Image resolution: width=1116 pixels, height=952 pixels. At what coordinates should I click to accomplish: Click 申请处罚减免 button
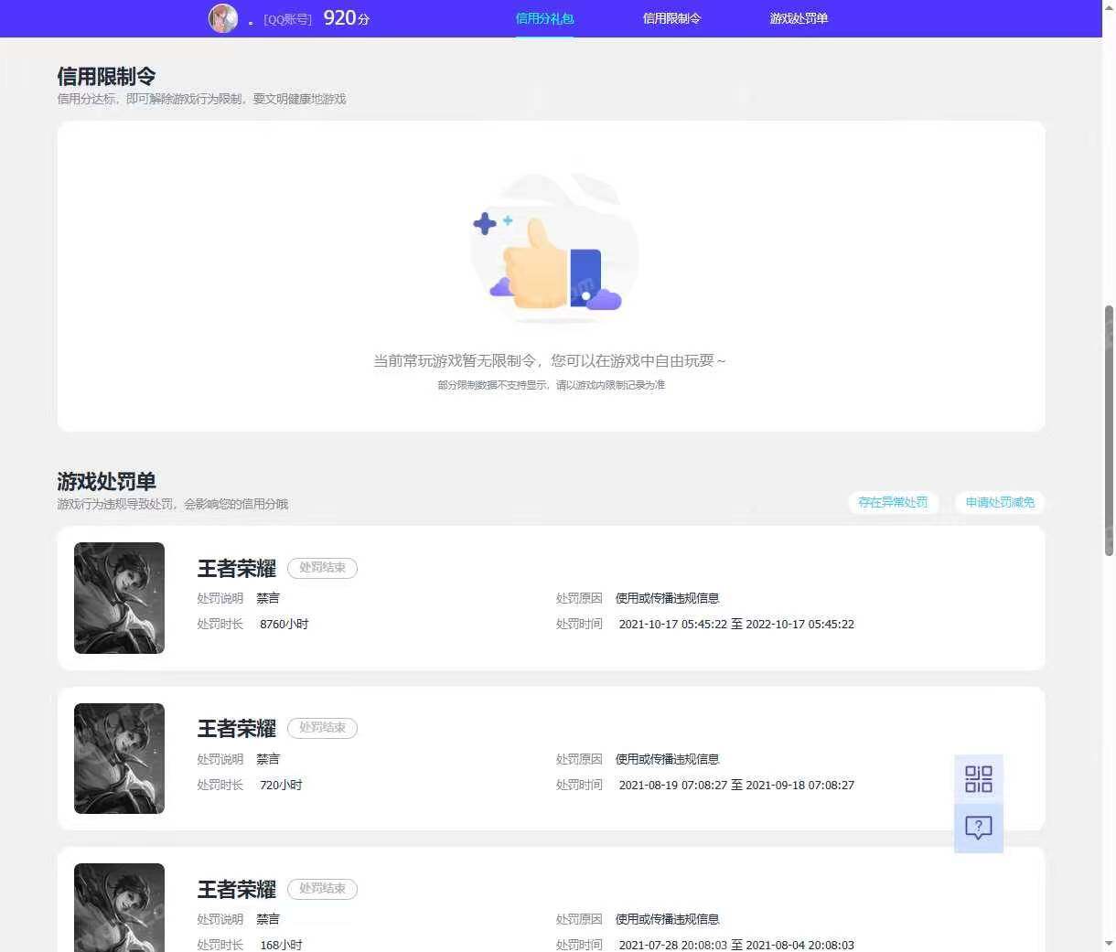pos(1000,502)
